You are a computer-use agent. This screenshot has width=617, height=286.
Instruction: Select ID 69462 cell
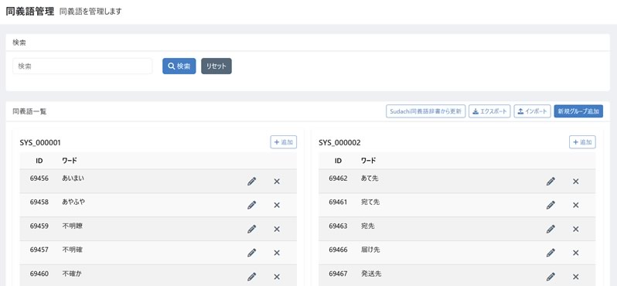[339, 179]
